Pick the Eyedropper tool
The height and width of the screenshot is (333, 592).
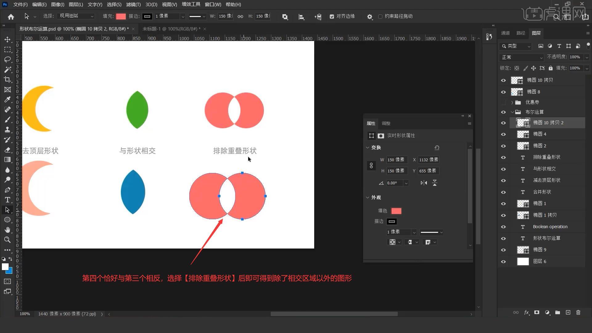tap(7, 100)
